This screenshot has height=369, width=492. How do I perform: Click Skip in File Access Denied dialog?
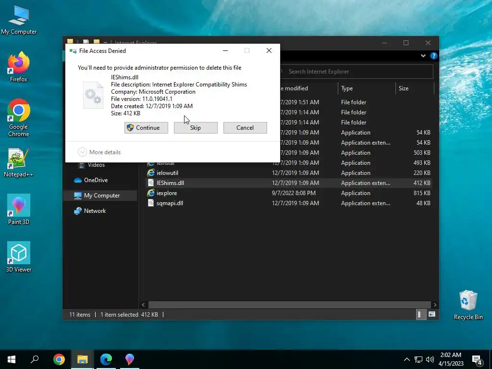tap(196, 128)
